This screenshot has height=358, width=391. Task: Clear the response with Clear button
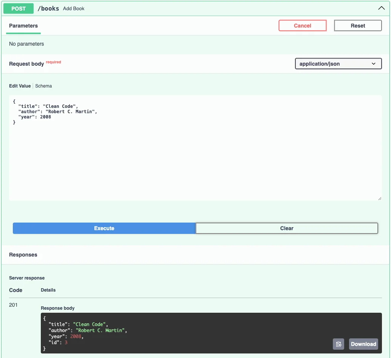(286, 228)
